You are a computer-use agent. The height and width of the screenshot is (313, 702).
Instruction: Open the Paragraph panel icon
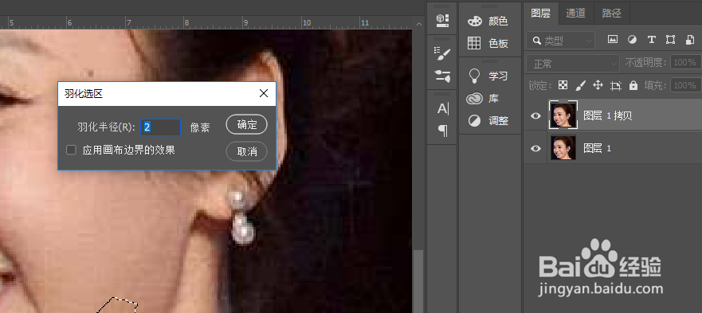click(x=442, y=131)
